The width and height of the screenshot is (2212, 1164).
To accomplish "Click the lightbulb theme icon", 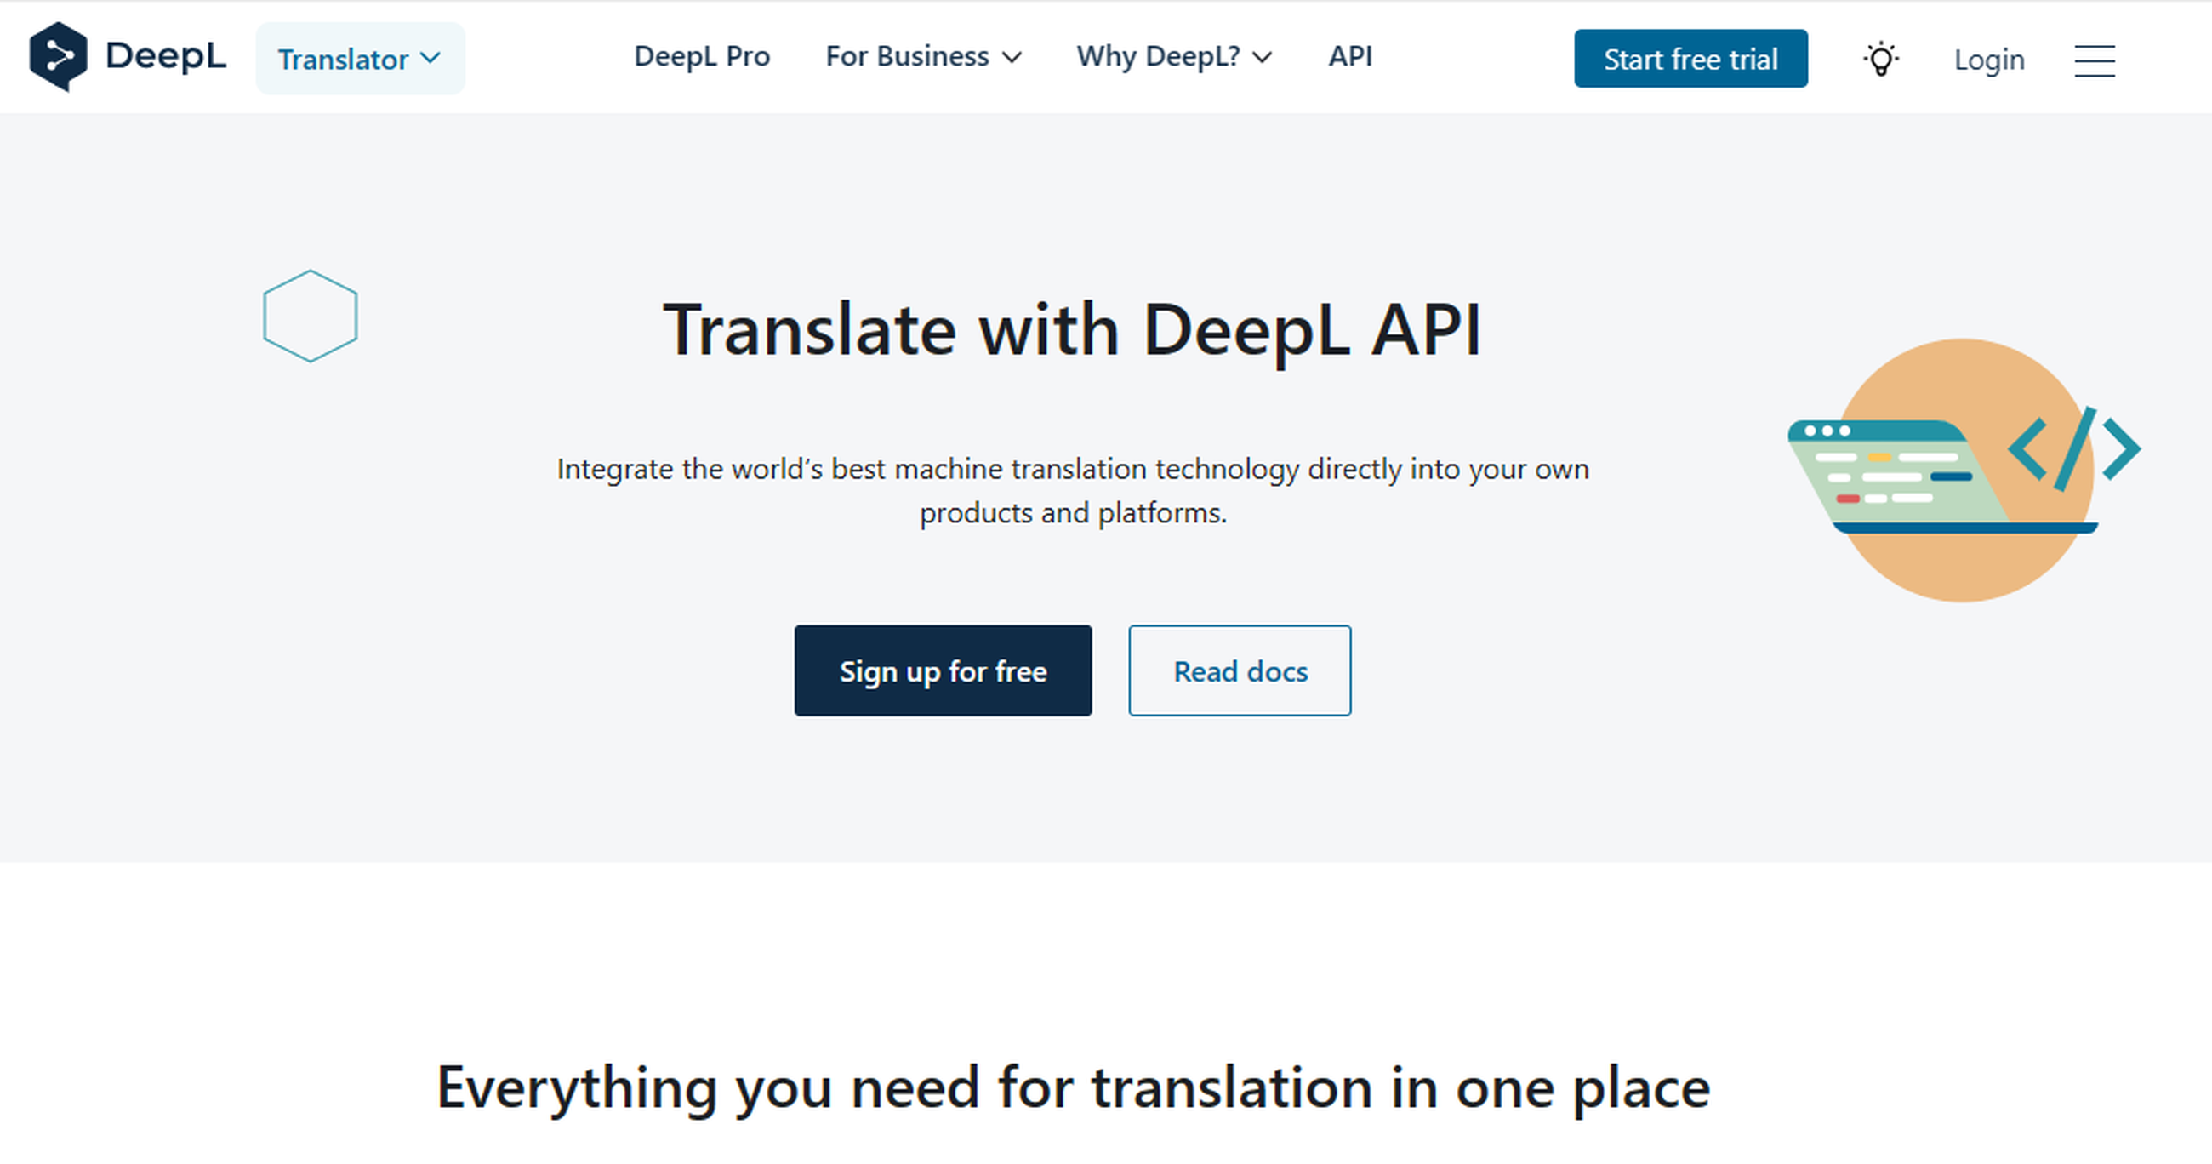I will coord(1880,58).
